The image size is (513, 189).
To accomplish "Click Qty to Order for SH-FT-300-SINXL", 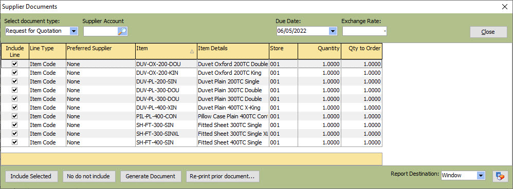I will pyautogui.click(x=361, y=134).
